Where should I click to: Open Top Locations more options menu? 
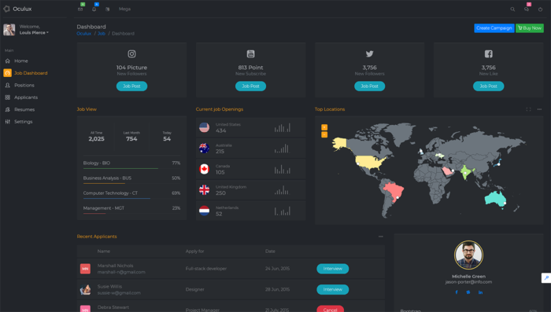tap(539, 109)
